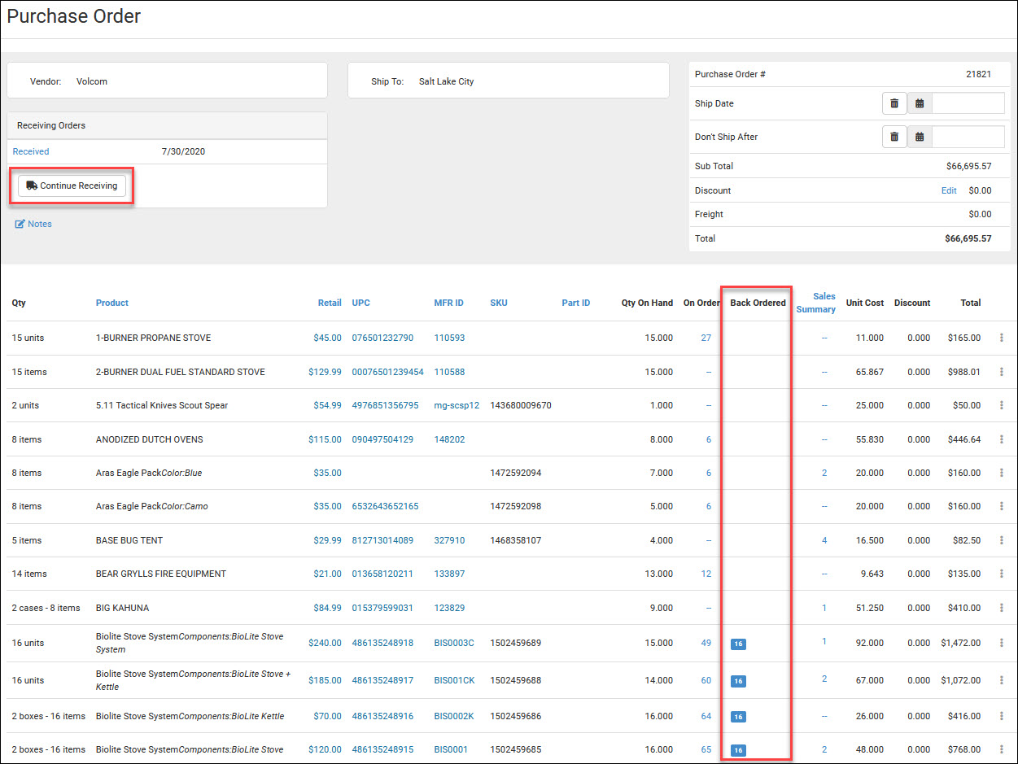
Task: Open row menu for Aras Eagle Pack Camo
Action: (x=1002, y=506)
